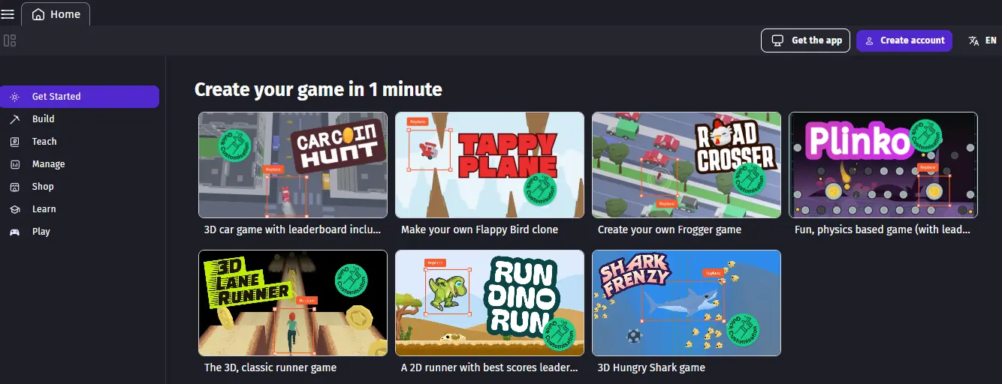Click 'A 2D runner with best scores' caption
This screenshot has width=1002, height=384.
[x=489, y=367]
